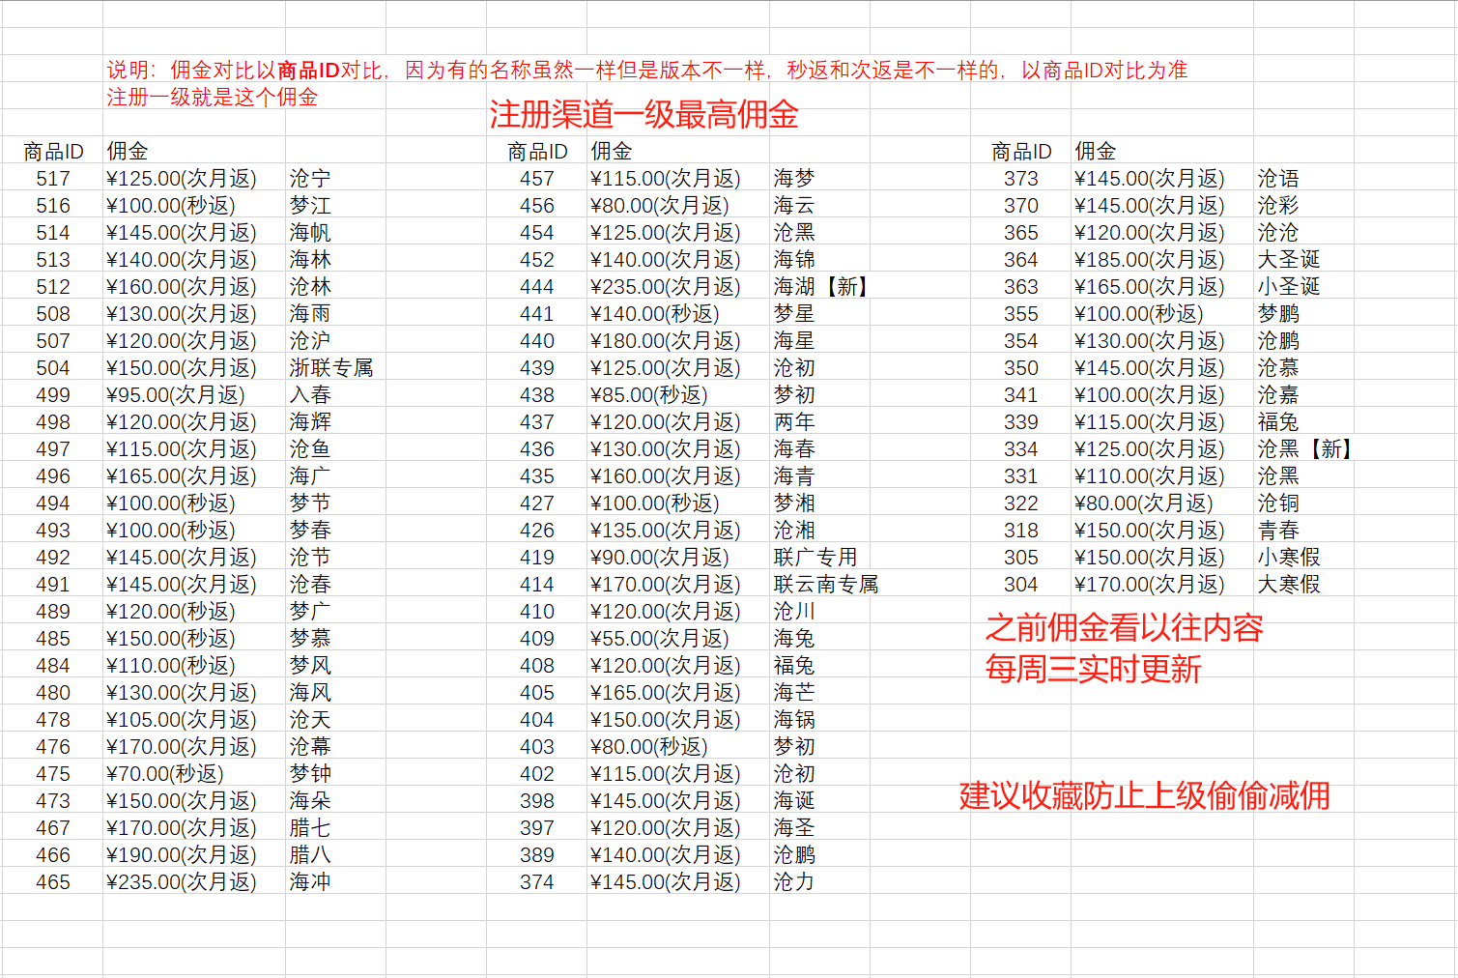
Task: Click the name cell 梦鹏
Action: [1303, 314]
